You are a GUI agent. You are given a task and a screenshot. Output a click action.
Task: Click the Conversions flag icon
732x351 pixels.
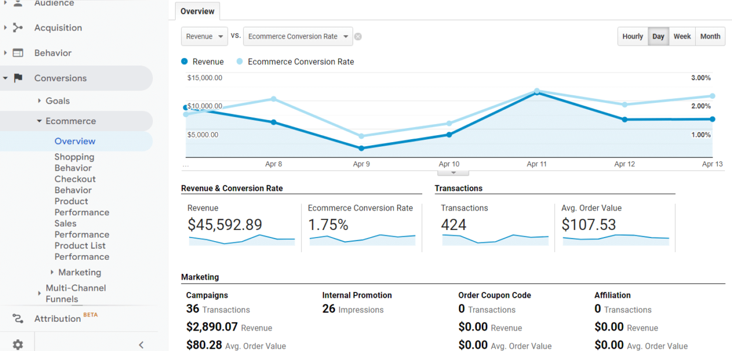tap(18, 78)
